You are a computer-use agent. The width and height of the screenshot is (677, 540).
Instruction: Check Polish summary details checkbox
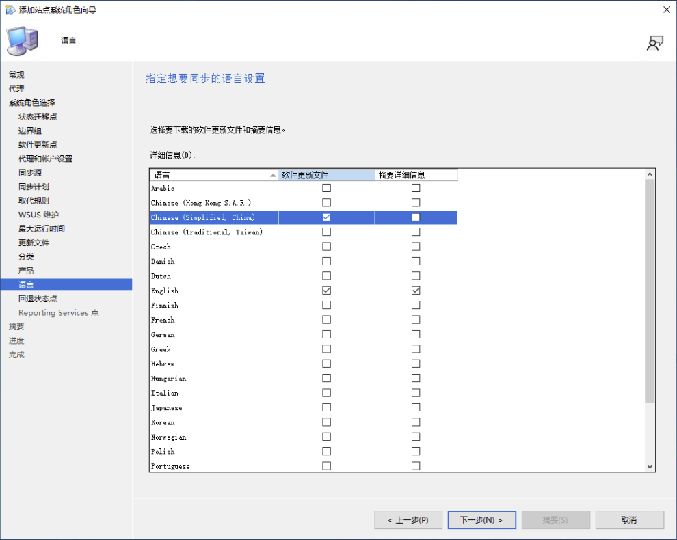point(416,451)
